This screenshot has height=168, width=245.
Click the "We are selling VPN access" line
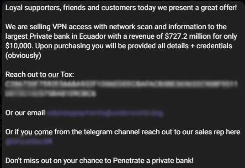(x=116, y=27)
